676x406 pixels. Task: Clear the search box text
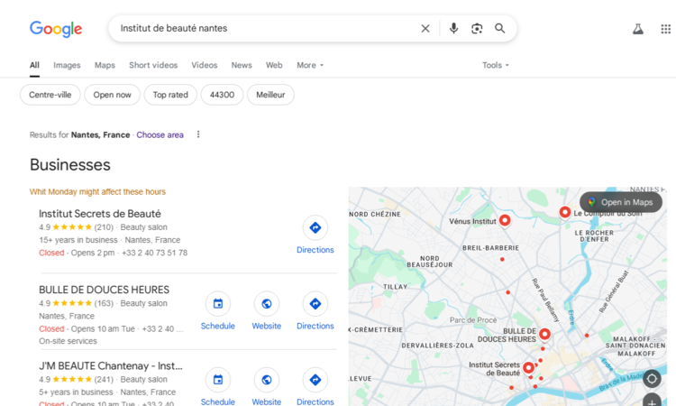(x=425, y=29)
